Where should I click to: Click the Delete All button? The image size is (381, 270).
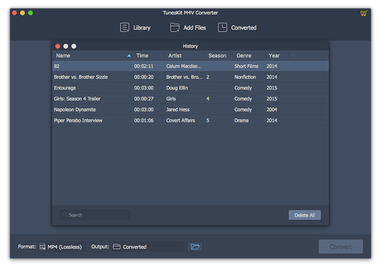tap(305, 215)
